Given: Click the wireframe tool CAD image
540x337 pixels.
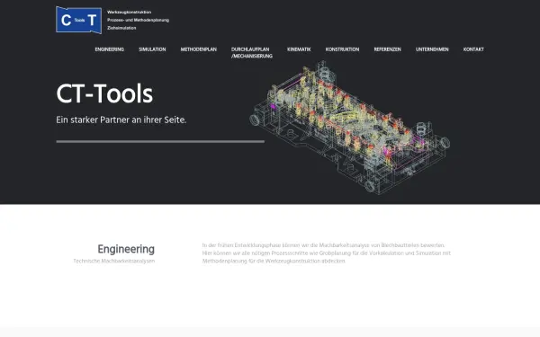Looking at the screenshot, I should (349, 128).
